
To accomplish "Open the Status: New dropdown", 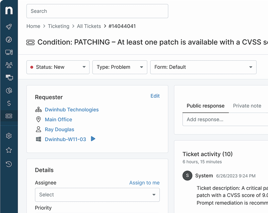I will pos(58,67).
